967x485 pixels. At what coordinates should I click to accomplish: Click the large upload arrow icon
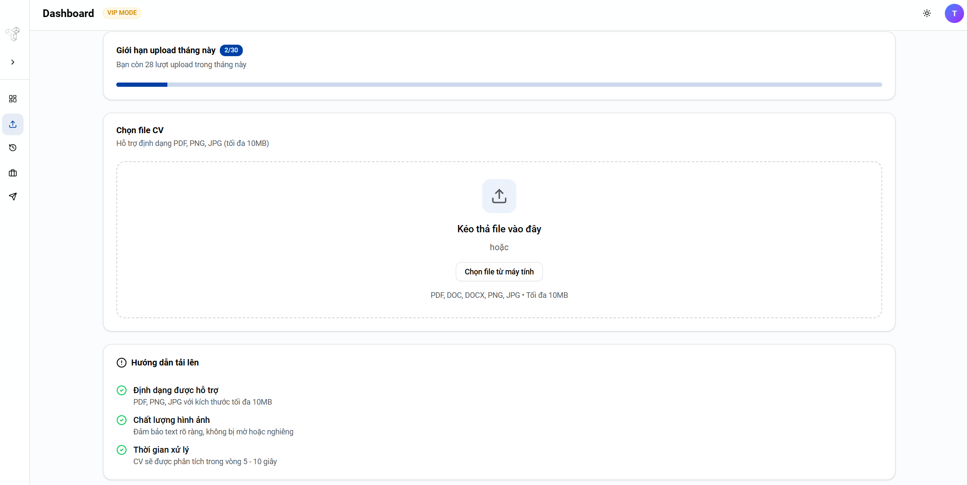click(499, 196)
